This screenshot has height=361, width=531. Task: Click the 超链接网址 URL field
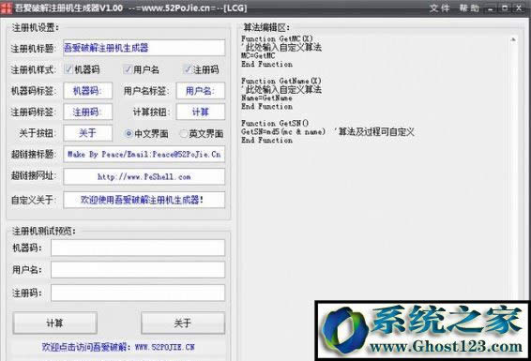pyautogui.click(x=144, y=176)
